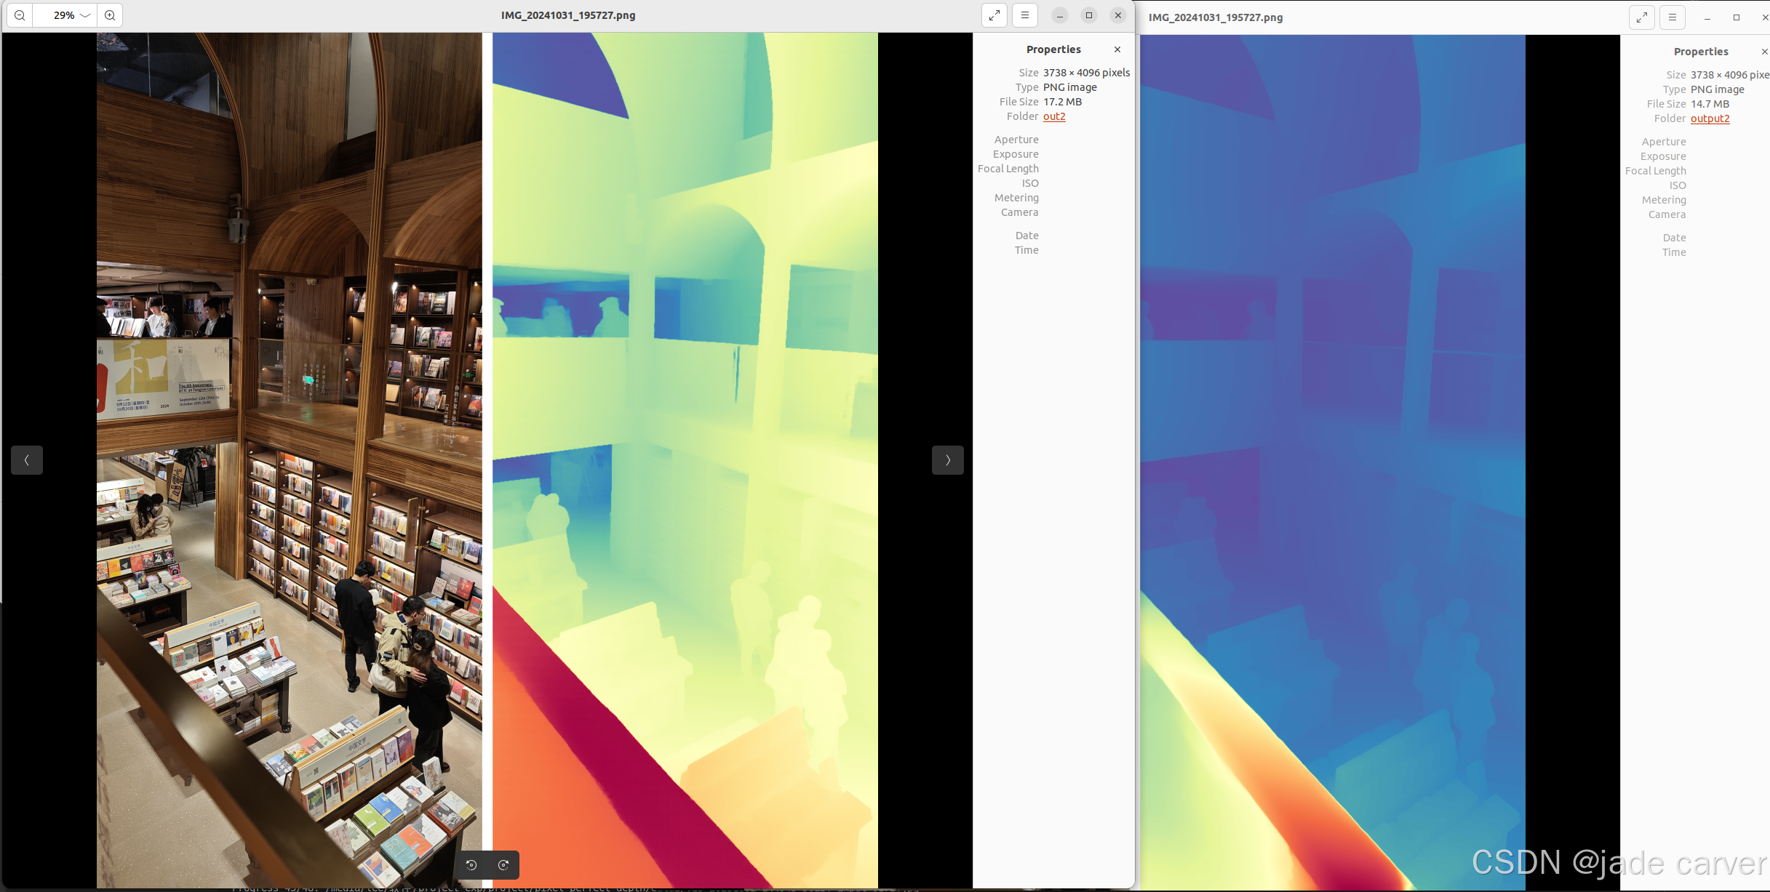The height and width of the screenshot is (892, 1770).
Task: Maximize the right image viewer window
Action: click(1736, 17)
